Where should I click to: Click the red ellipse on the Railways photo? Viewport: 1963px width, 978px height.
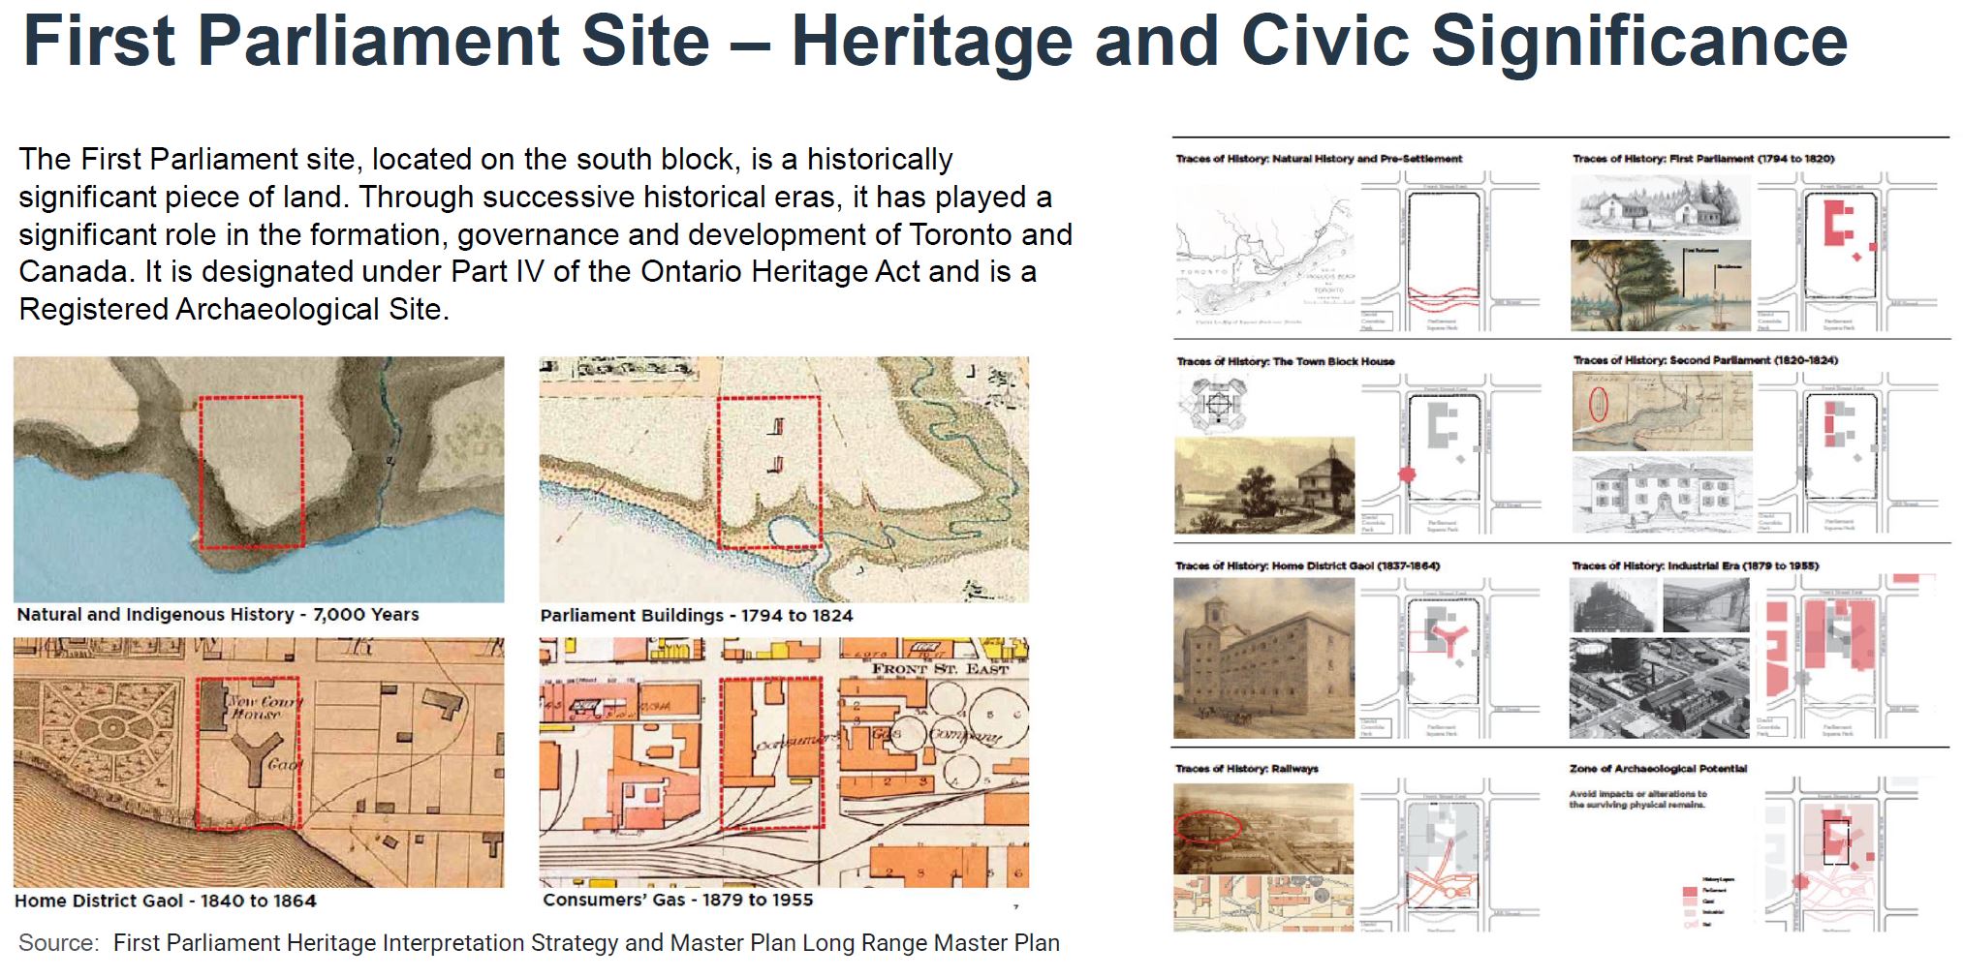tap(1207, 827)
